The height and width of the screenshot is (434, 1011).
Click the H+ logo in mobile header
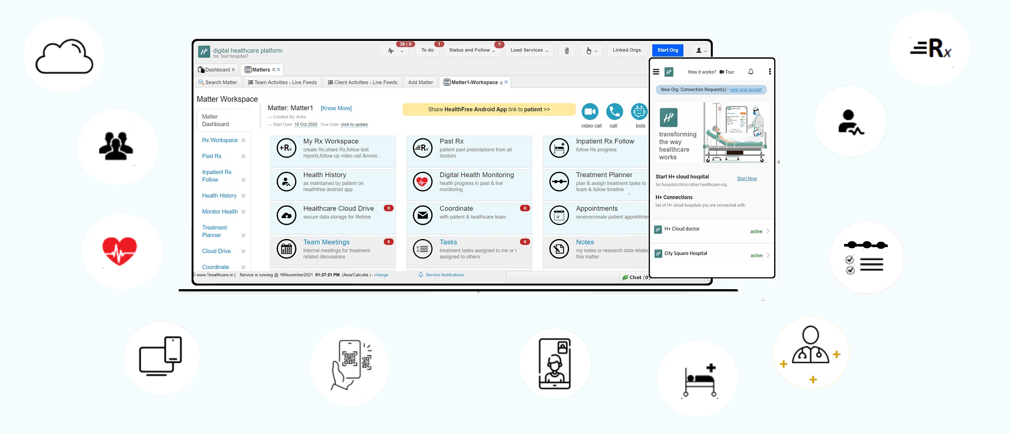click(669, 72)
